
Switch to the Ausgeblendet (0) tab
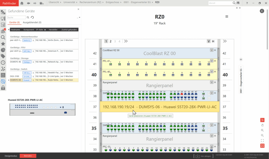pyautogui.click(x=32, y=23)
